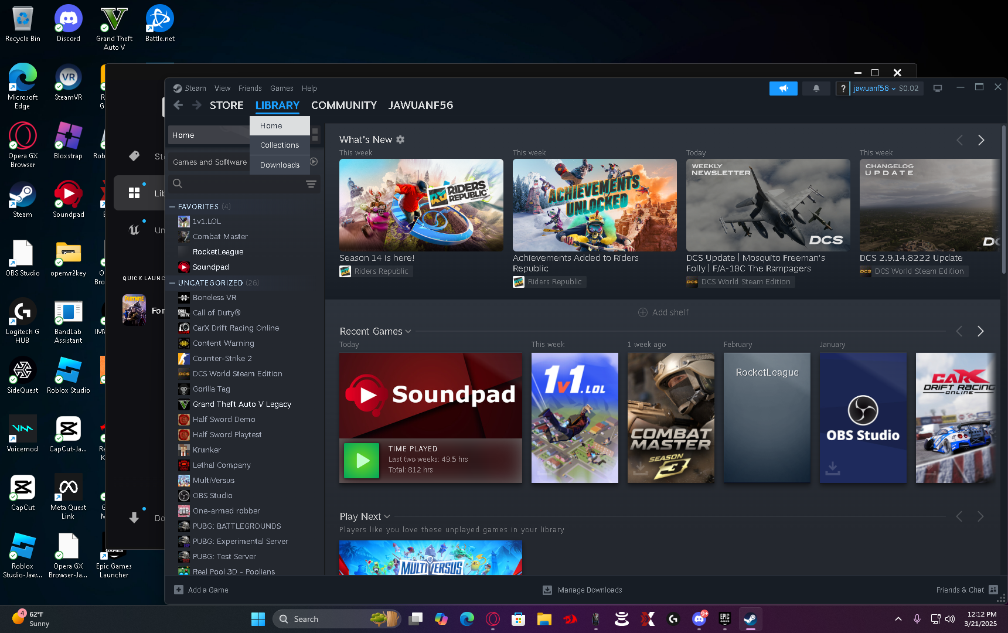
Task: Click Add shelf button
Action: click(x=663, y=312)
